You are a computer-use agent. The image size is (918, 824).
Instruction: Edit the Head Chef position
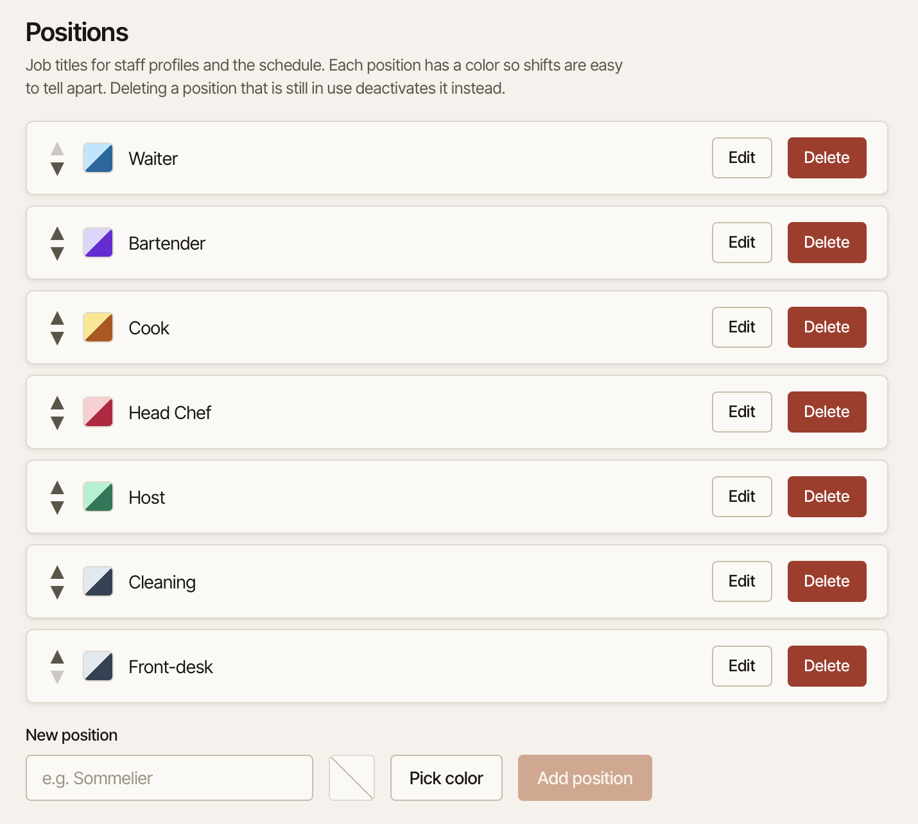[x=742, y=412]
